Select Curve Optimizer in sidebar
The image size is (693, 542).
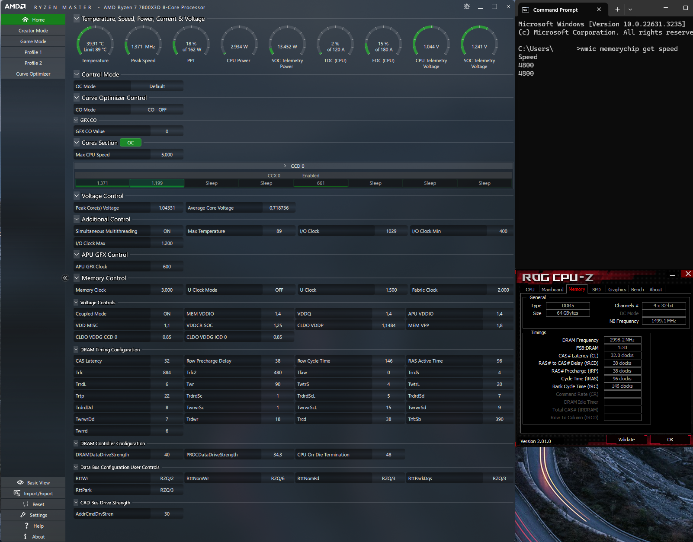click(x=33, y=74)
